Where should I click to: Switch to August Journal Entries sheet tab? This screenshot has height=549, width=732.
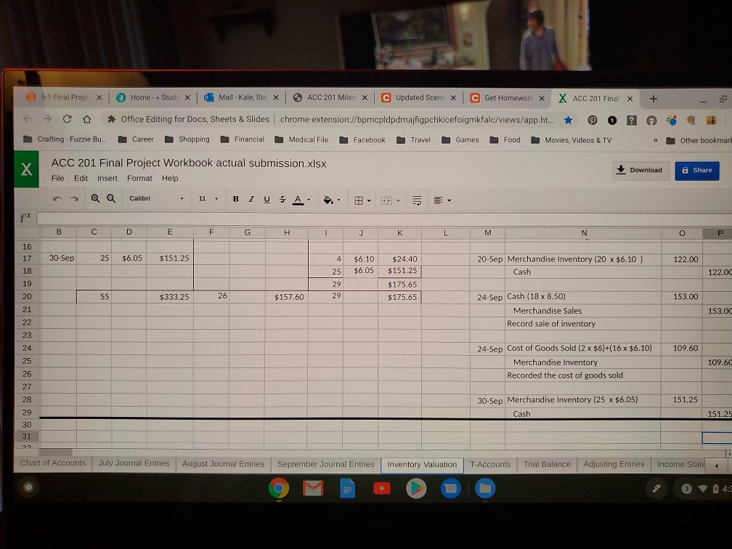pyautogui.click(x=223, y=463)
